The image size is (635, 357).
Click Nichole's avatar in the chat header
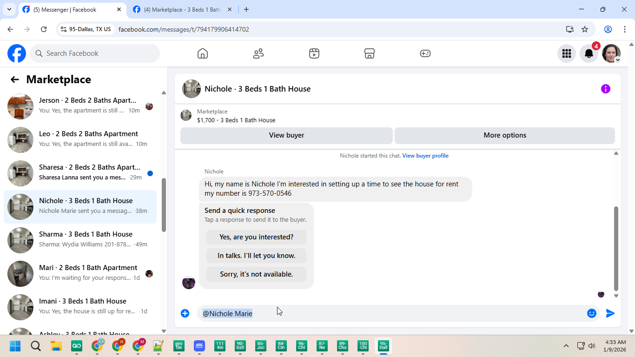[x=192, y=89]
